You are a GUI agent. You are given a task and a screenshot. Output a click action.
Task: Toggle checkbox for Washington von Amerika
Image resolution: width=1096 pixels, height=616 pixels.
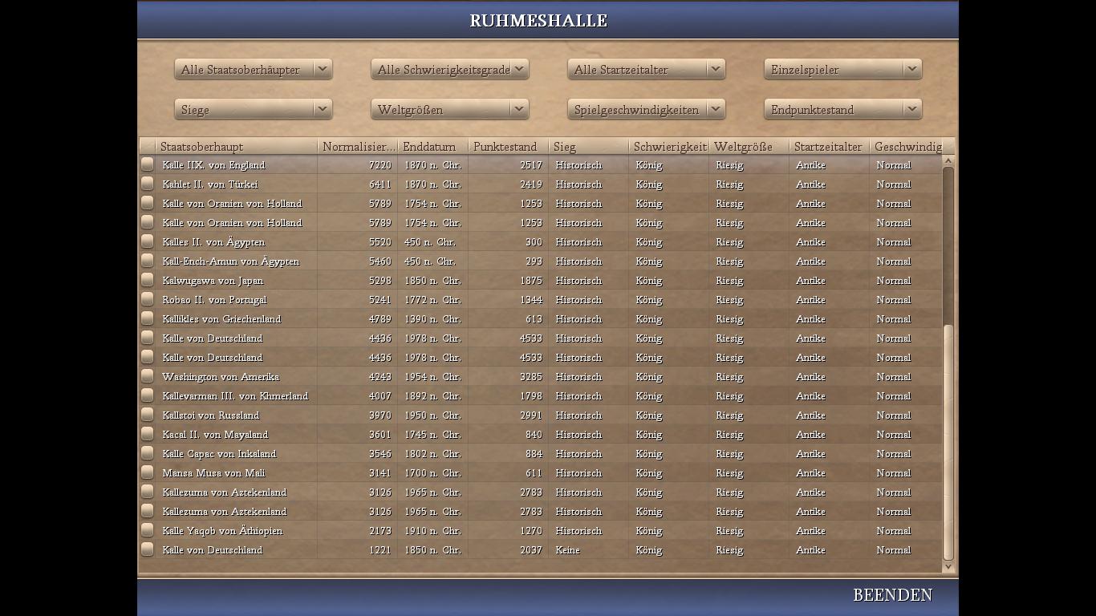click(147, 376)
